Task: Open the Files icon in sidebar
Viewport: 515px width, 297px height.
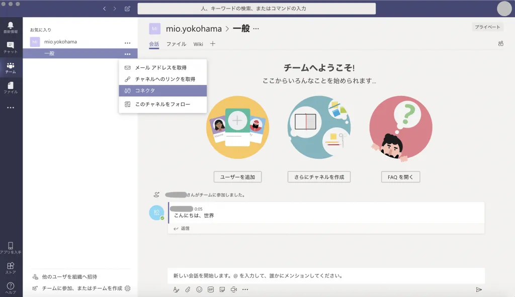Action: (11, 87)
